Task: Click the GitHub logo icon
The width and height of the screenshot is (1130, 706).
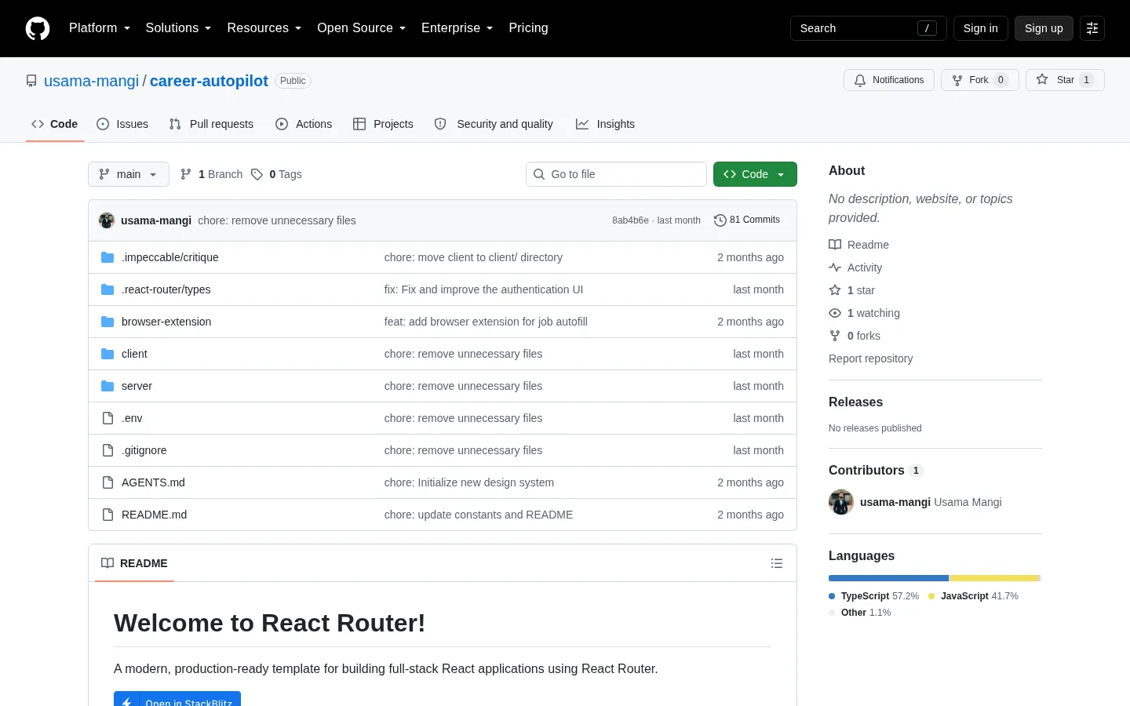Action: point(38,28)
